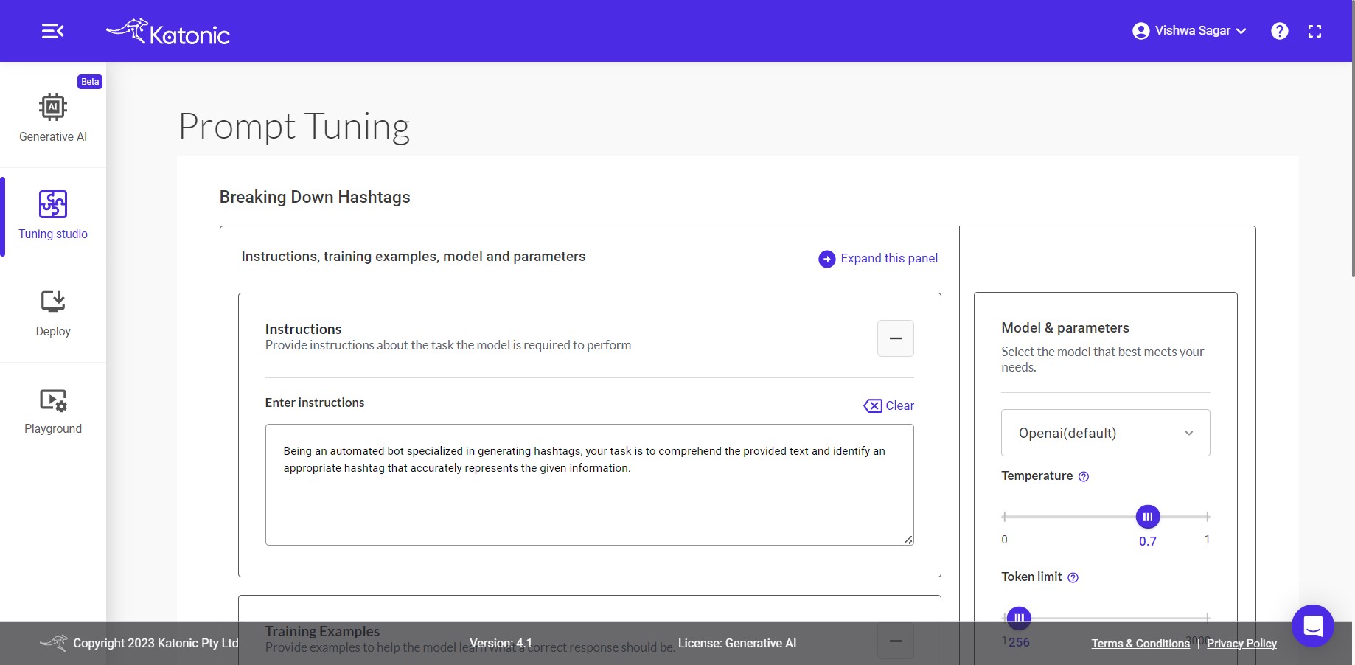Open the Privacy Policy link

click(x=1241, y=644)
